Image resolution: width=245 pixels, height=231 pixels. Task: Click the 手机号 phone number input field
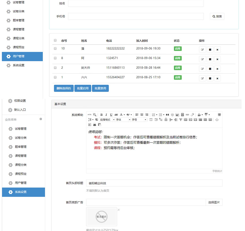coord(136,16)
